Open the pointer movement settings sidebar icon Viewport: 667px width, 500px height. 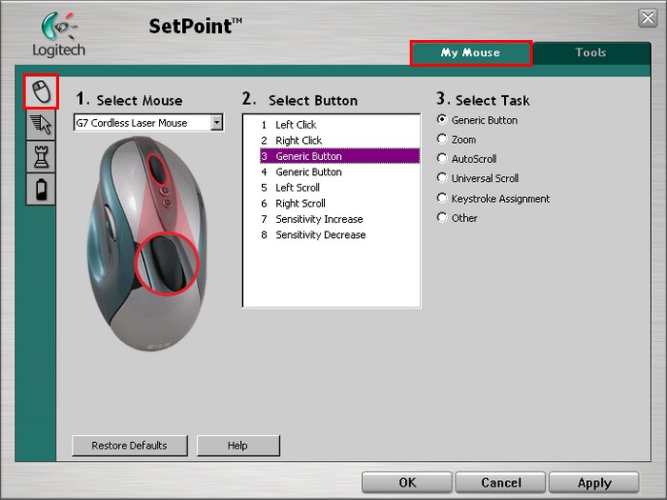pos(41,125)
